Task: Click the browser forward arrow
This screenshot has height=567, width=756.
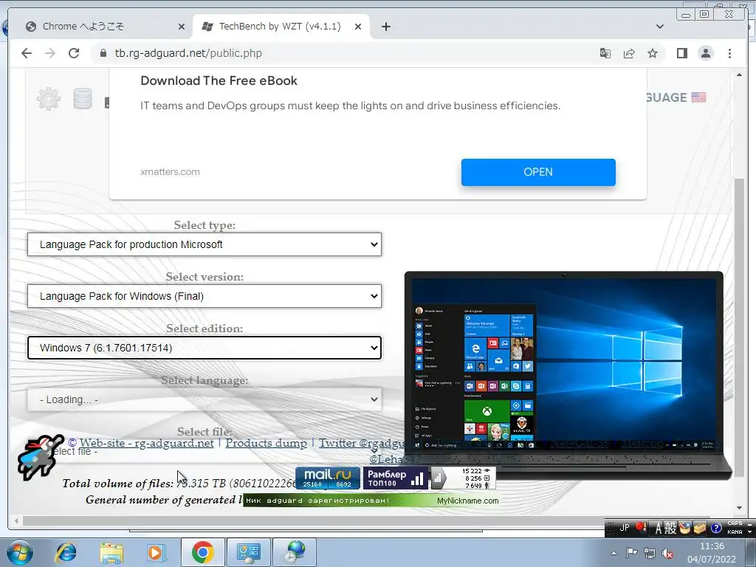Action: [50, 53]
